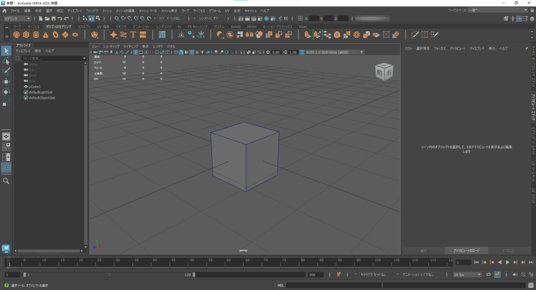Open the メッシュ menu in menu bar
Image resolution: width=536 pixels, height=290 pixels.
click(x=107, y=10)
